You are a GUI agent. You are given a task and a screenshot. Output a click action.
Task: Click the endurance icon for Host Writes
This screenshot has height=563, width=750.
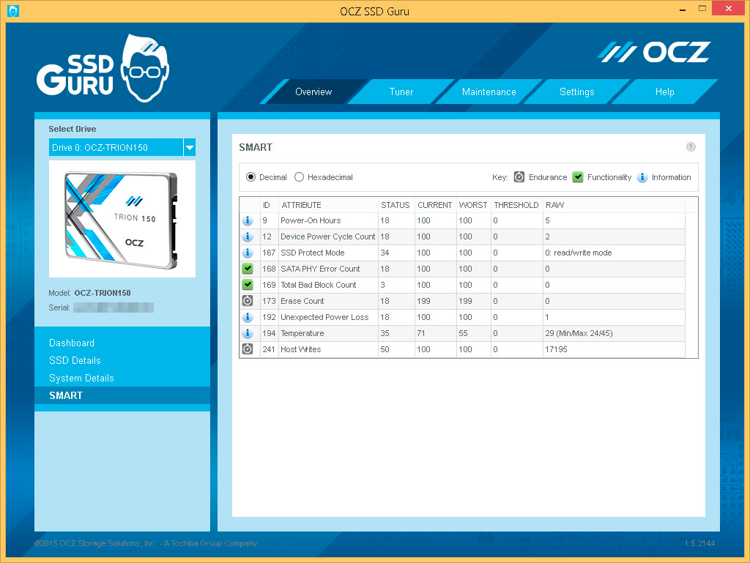click(248, 349)
